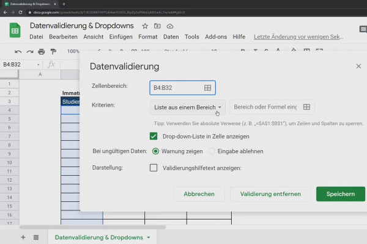Select row 16 header
The image size is (367, 244).
(x=9, y=215)
